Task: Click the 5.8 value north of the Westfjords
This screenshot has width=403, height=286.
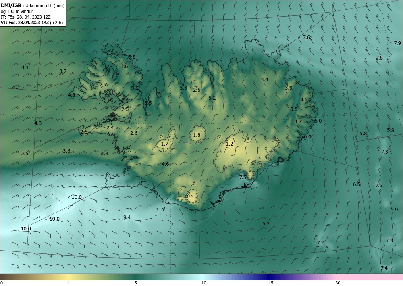Action: coord(132,57)
